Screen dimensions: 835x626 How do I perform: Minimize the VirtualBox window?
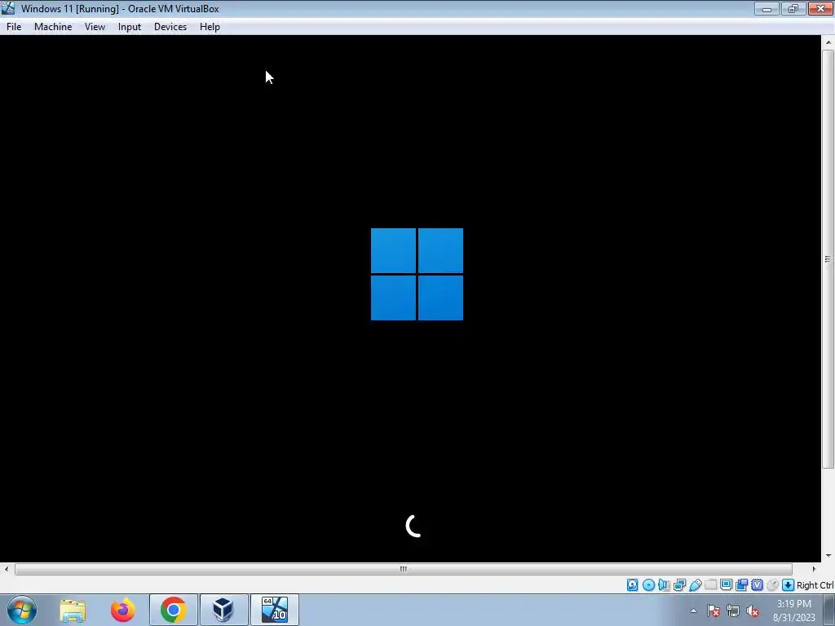click(x=767, y=8)
